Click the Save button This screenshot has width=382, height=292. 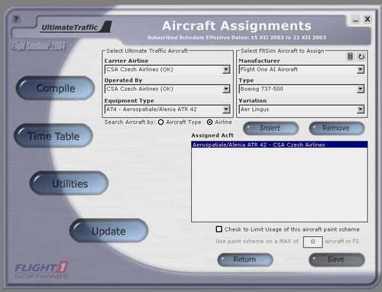[337, 260]
